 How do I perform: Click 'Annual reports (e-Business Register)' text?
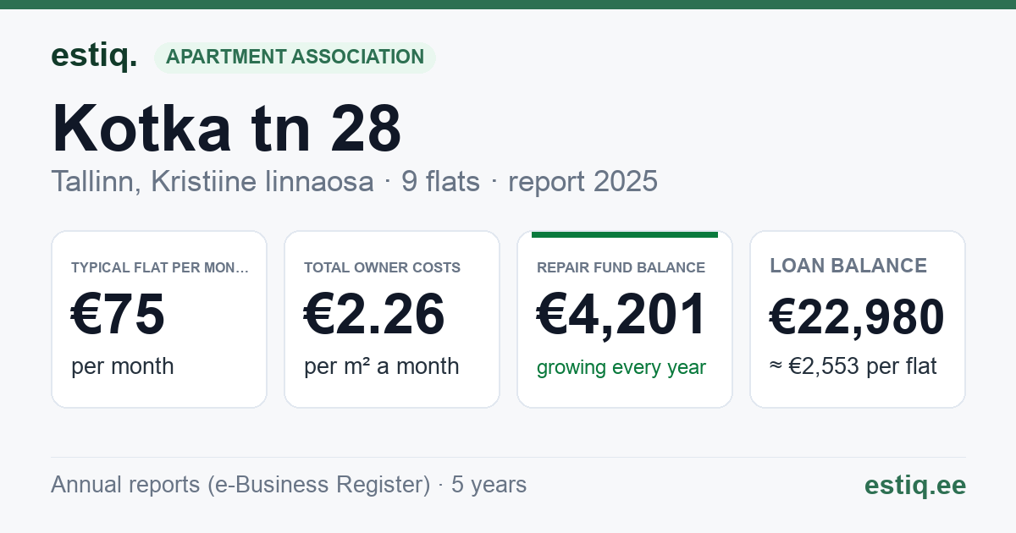(240, 485)
